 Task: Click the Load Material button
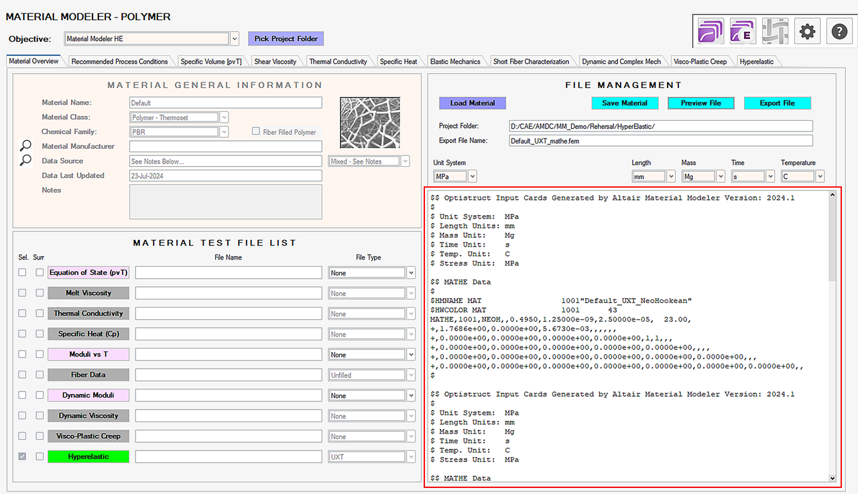(x=473, y=103)
